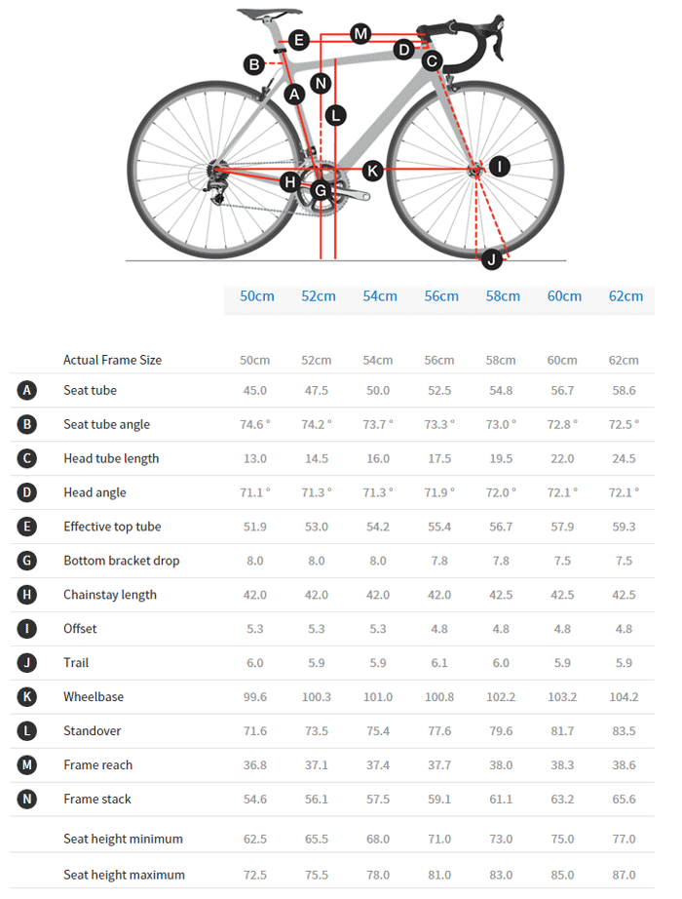Click the A seat tube icon in table
Image resolution: width=682 pixels, height=899 pixels.
click(x=27, y=391)
